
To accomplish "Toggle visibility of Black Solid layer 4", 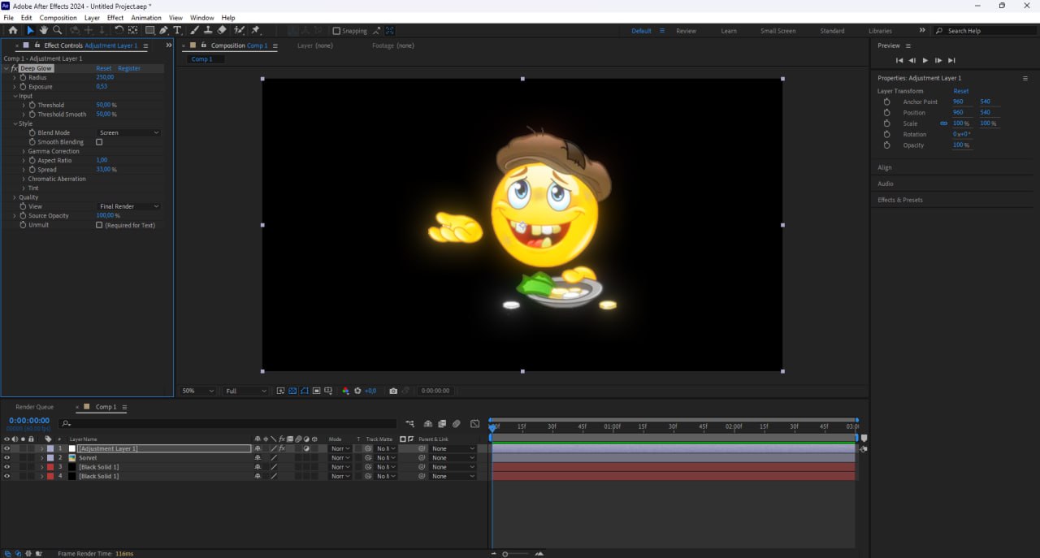I will (x=7, y=476).
